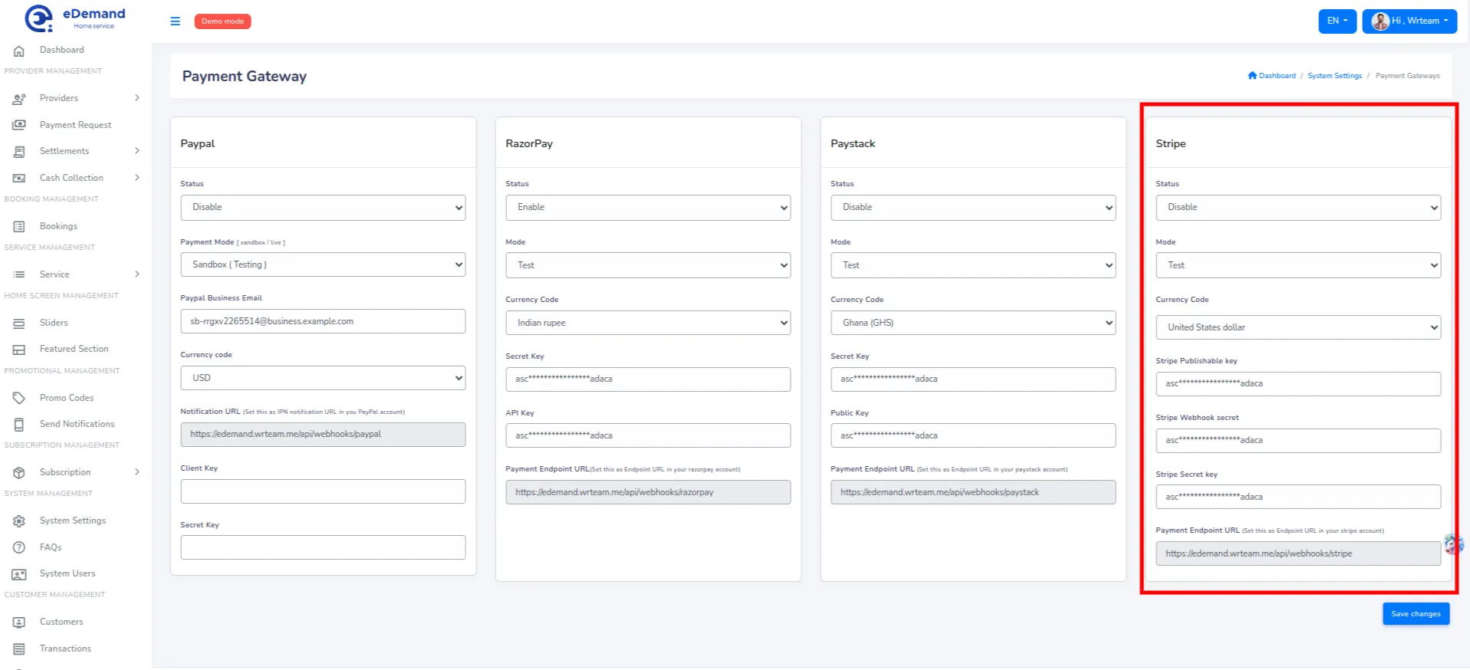Click the Subscription cube icon
This screenshot has height=670, width=1470.
[19, 472]
